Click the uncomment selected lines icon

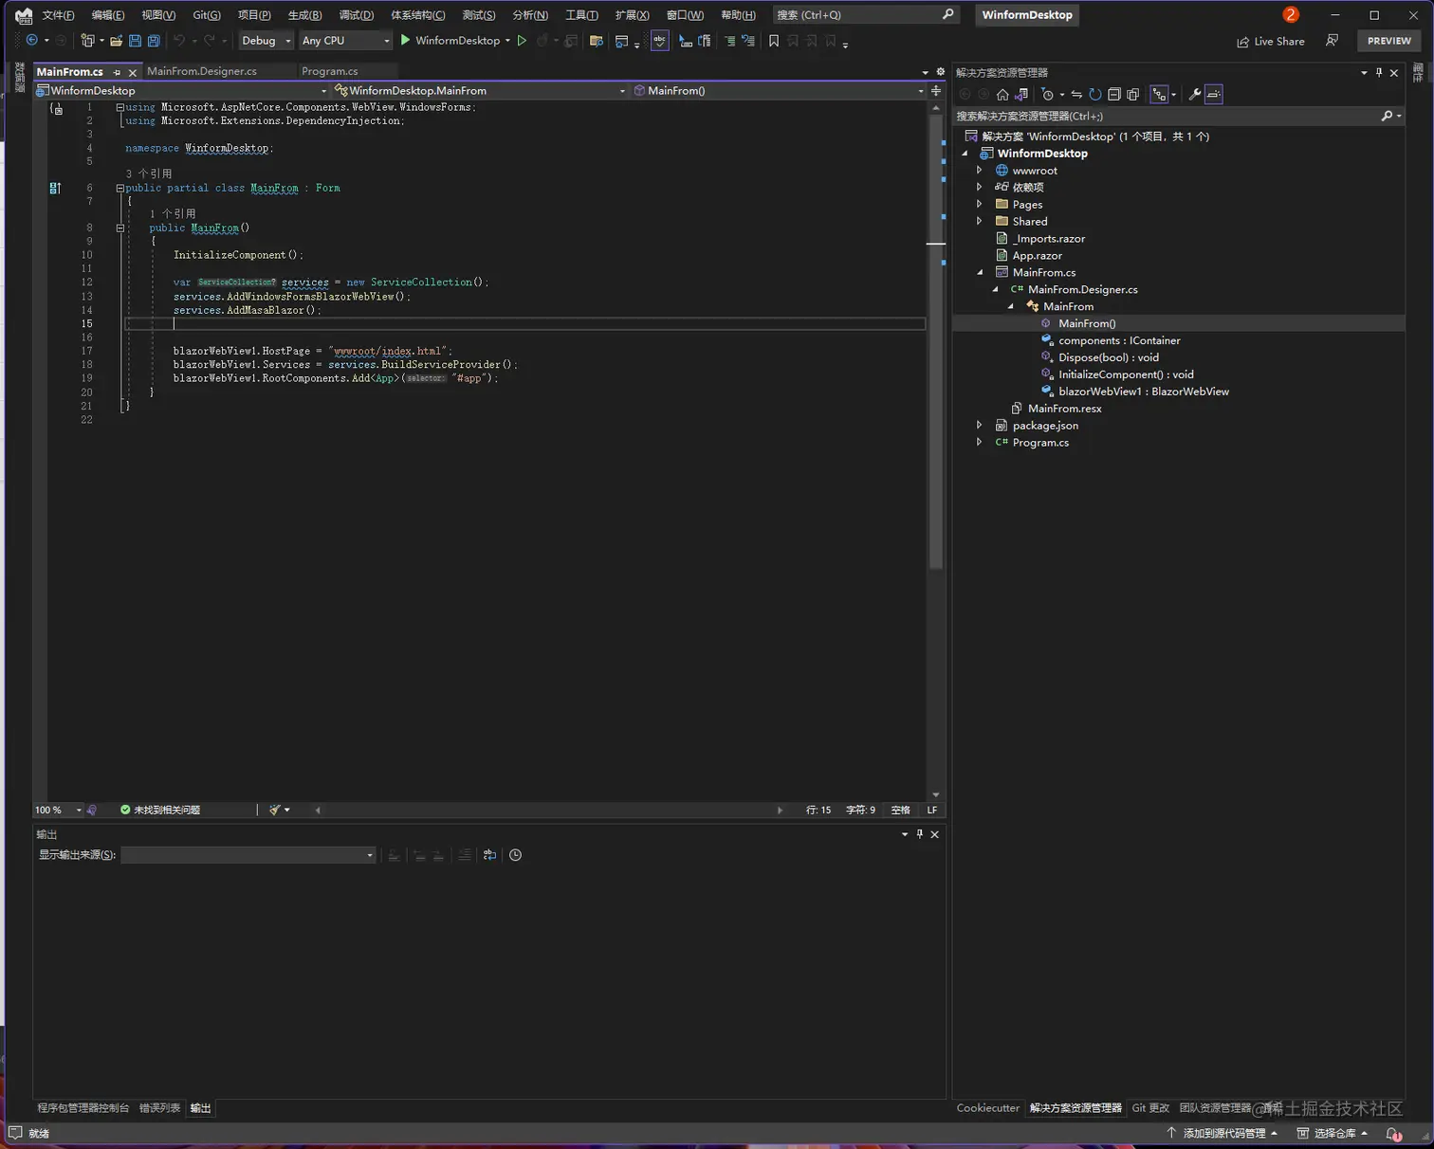pos(748,41)
